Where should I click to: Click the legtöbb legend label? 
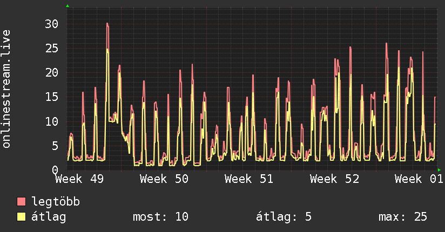(x=56, y=201)
